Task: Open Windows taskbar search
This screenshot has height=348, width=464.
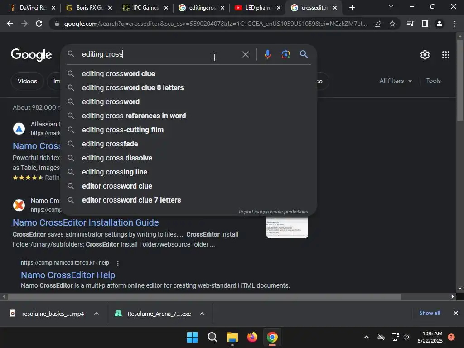Action: 212,337
